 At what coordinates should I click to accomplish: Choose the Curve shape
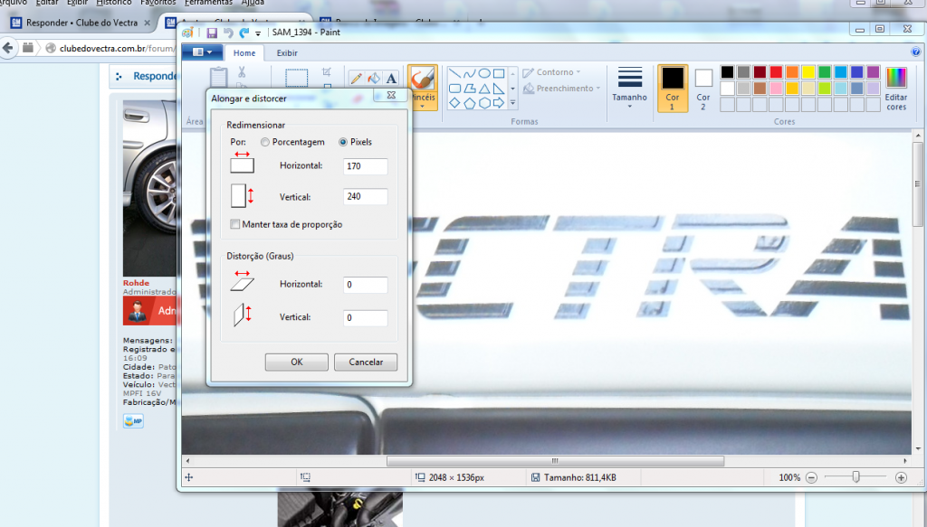(x=470, y=74)
